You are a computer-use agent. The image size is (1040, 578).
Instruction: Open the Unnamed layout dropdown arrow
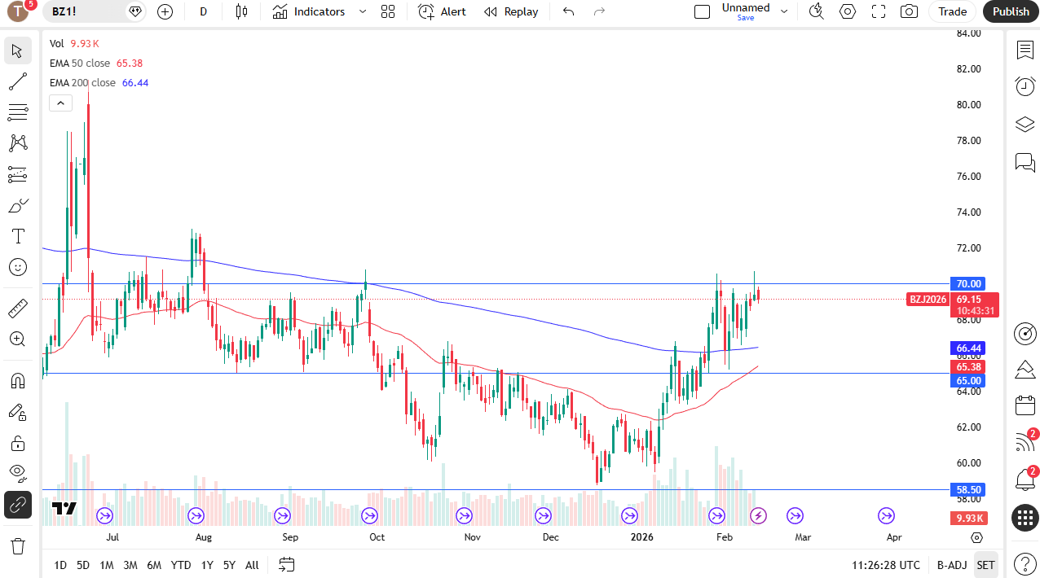[x=784, y=11]
